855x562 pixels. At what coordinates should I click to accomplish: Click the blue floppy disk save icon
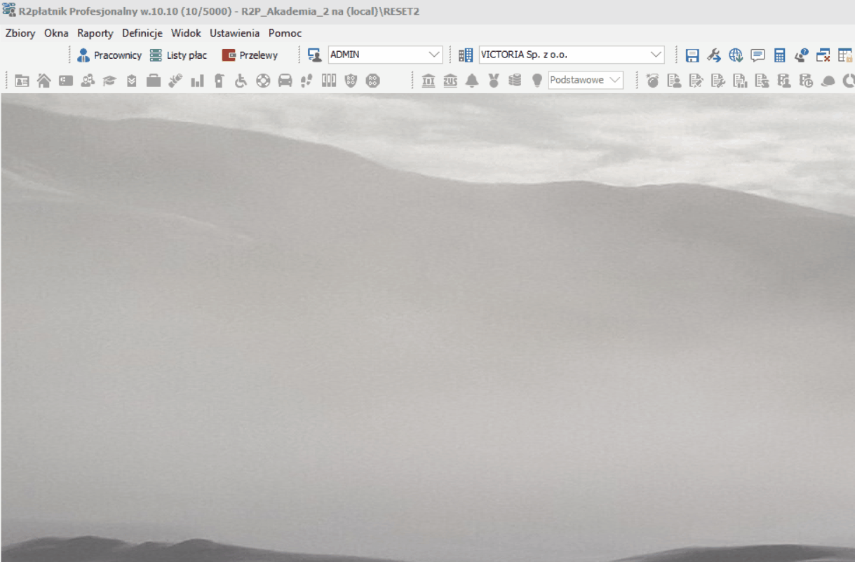tap(692, 55)
